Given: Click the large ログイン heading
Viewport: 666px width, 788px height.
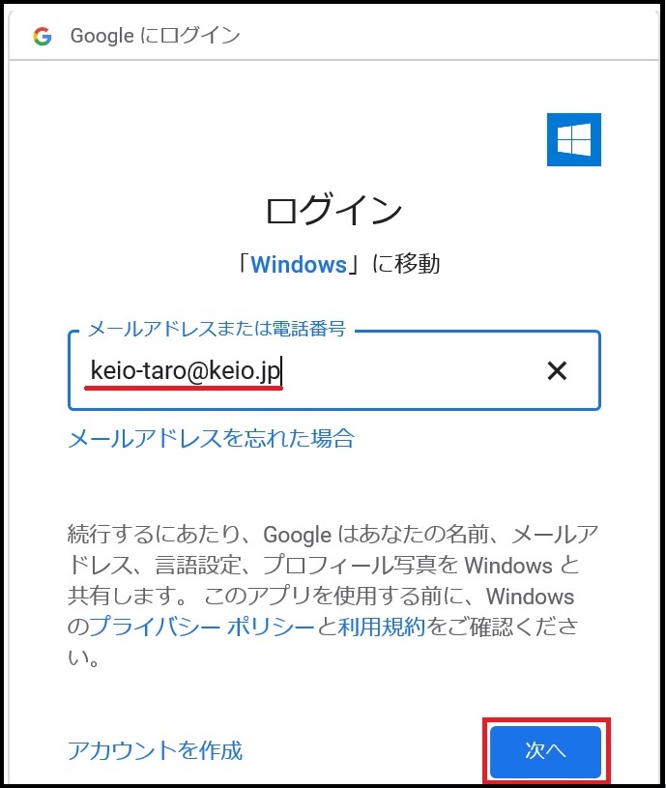Looking at the screenshot, I should (x=333, y=210).
